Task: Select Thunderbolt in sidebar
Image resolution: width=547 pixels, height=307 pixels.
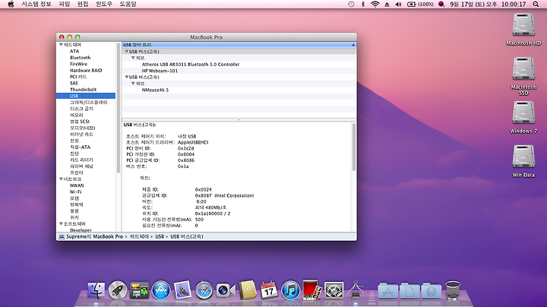Action: tap(83, 90)
